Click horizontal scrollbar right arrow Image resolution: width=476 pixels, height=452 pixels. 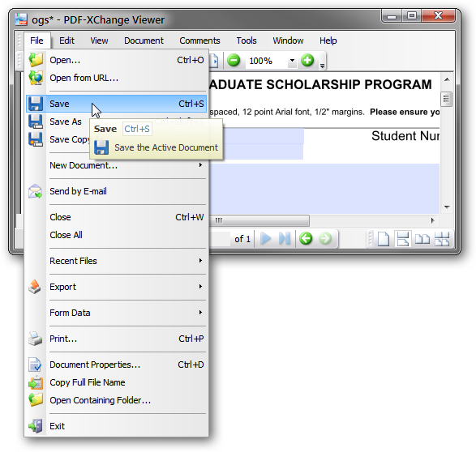[x=432, y=220]
